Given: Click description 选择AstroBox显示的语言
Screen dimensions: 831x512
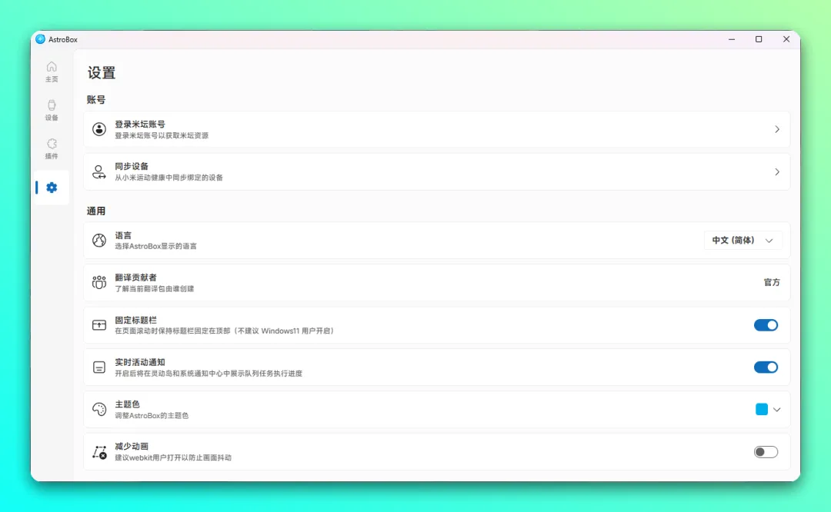Looking at the screenshot, I should [x=155, y=246].
